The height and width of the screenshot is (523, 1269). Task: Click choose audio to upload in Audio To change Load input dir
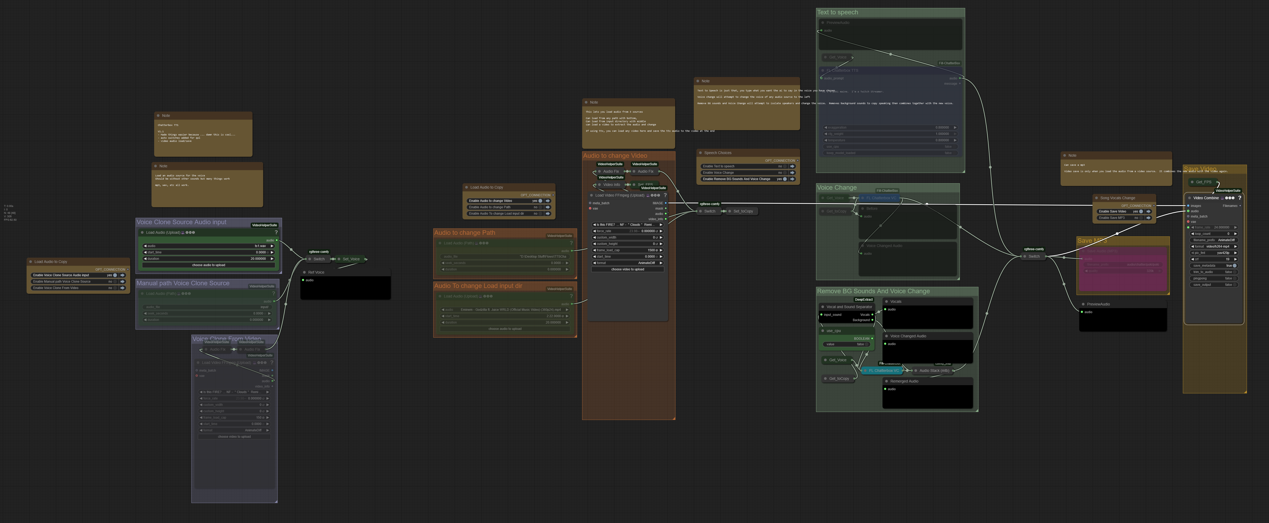[x=505, y=329]
